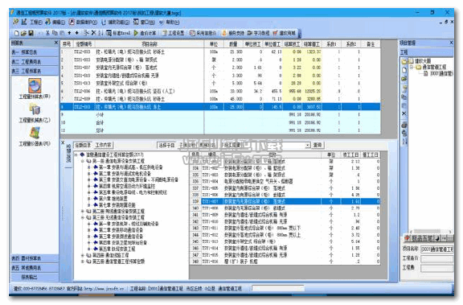
Task: Click open folder icon in project panel toolbar
Action: [x=404, y=79]
